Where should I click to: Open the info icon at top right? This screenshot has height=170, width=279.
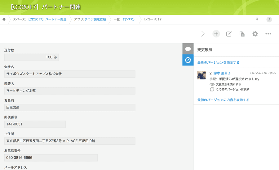(x=269, y=19)
